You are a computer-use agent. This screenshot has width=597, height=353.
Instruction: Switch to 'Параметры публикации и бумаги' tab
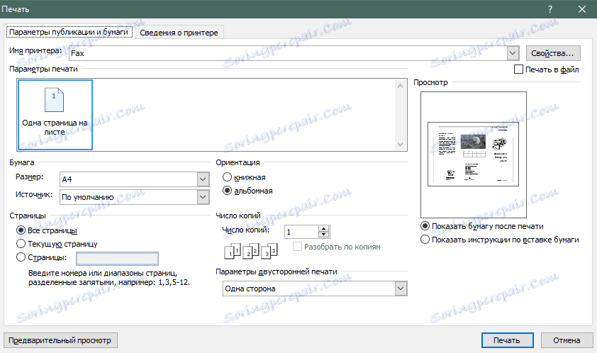click(69, 32)
